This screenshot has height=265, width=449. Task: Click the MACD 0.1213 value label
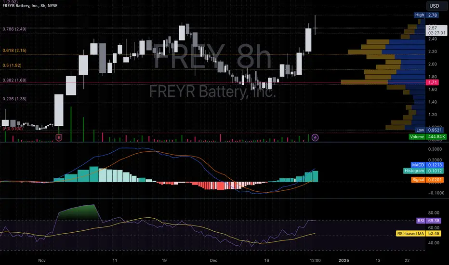click(x=427, y=165)
